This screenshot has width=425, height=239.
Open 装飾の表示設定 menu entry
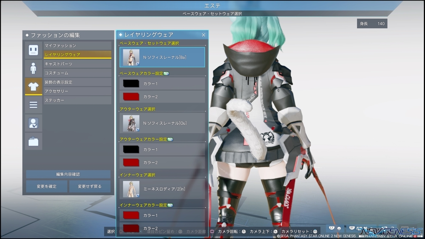pyautogui.click(x=78, y=82)
